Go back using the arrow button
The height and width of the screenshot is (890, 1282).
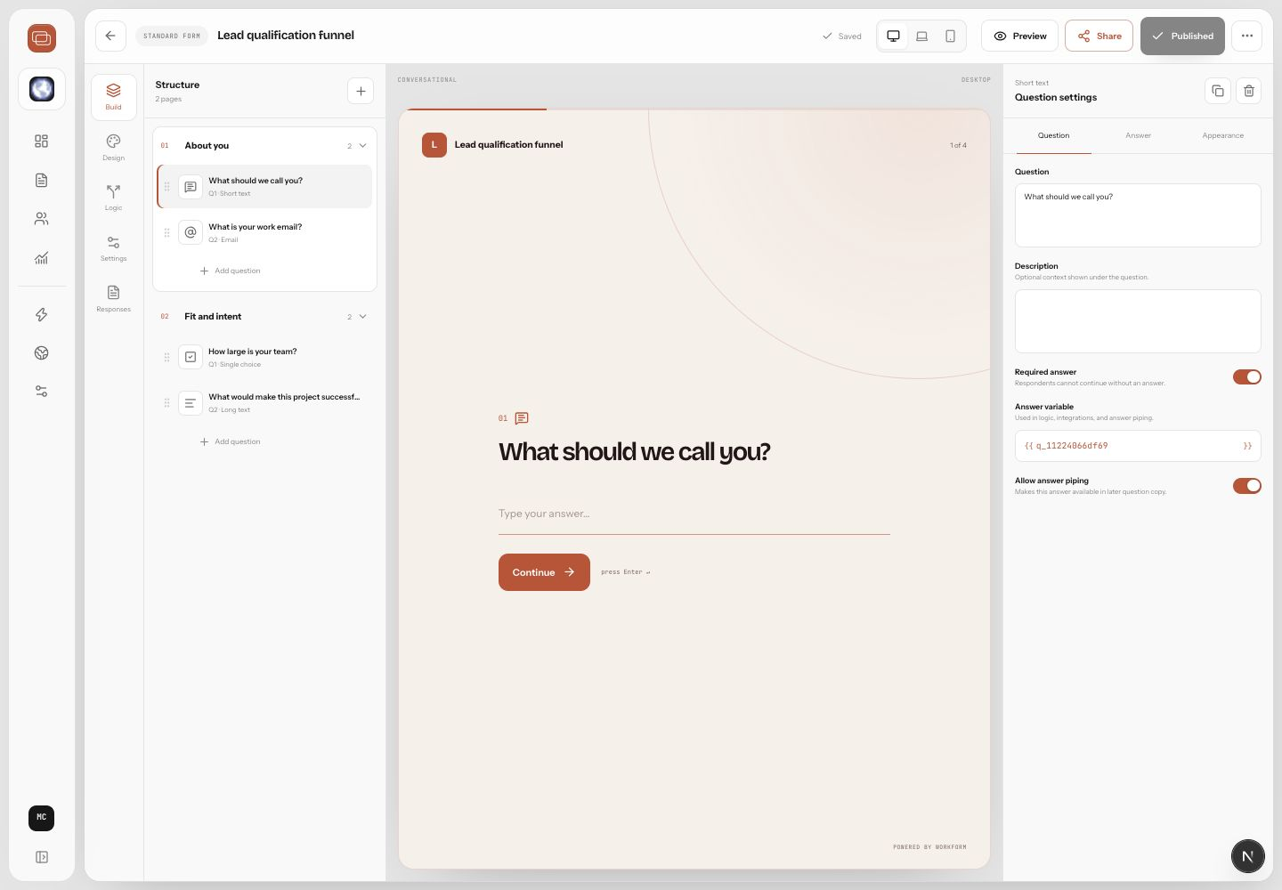pyautogui.click(x=110, y=36)
